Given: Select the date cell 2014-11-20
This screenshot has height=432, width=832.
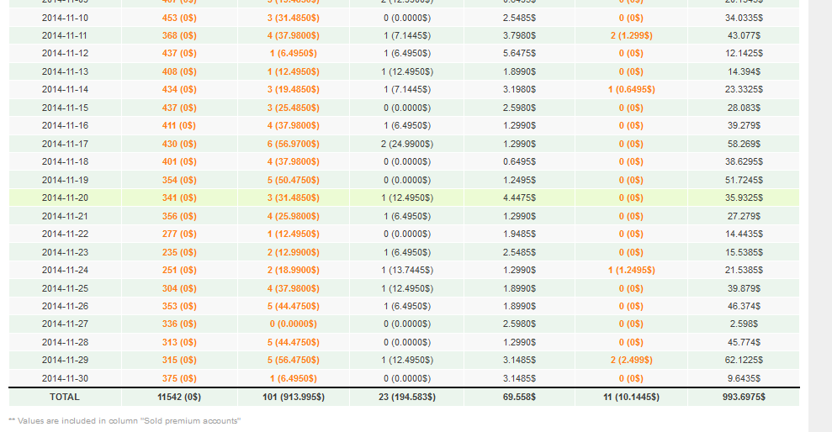Looking at the screenshot, I should [x=65, y=198].
